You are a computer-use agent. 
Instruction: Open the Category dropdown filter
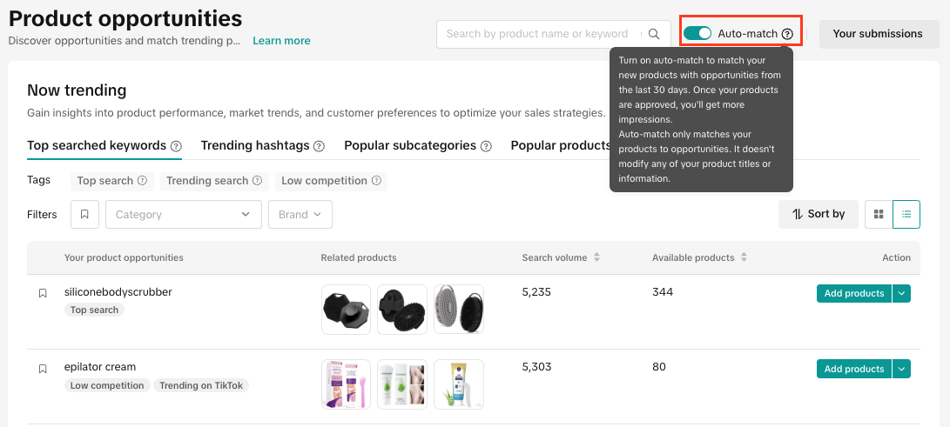183,215
